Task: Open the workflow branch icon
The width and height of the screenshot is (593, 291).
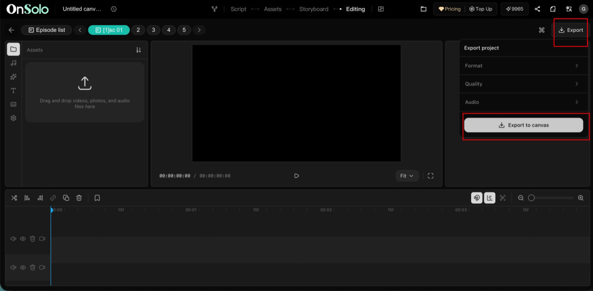Action: coord(215,9)
